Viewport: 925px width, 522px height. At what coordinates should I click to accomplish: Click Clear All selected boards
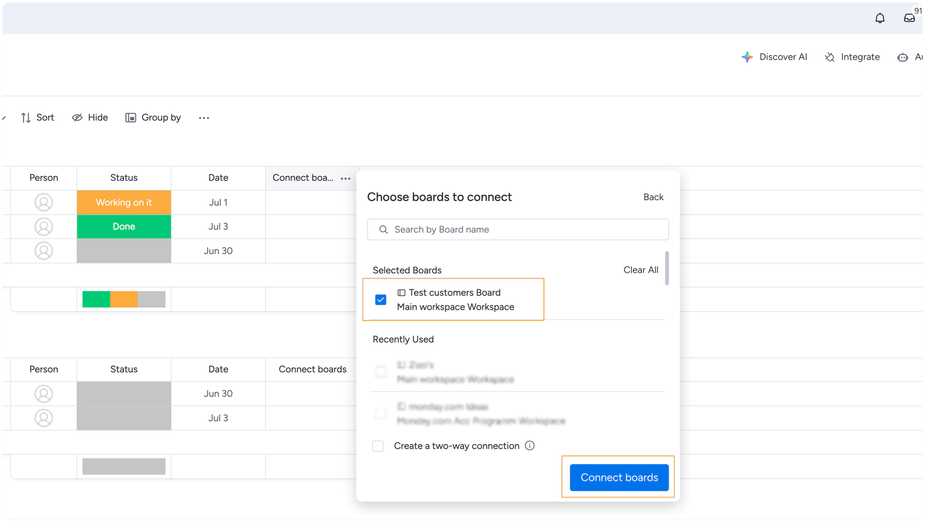640,270
